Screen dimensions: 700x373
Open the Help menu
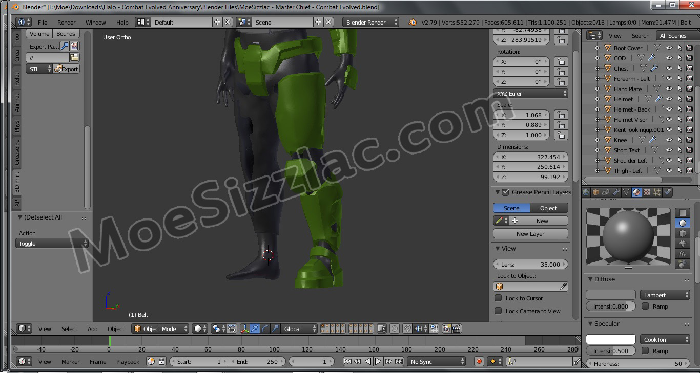(x=122, y=23)
